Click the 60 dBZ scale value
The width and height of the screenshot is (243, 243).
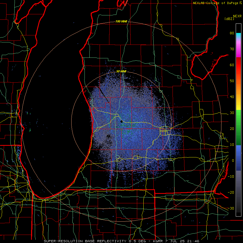pos(232,65)
